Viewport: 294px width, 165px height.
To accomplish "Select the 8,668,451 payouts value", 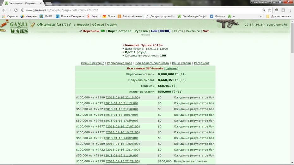I will 166,80.
